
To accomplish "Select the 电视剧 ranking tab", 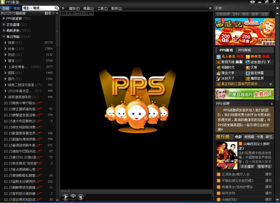I will pos(249,137).
